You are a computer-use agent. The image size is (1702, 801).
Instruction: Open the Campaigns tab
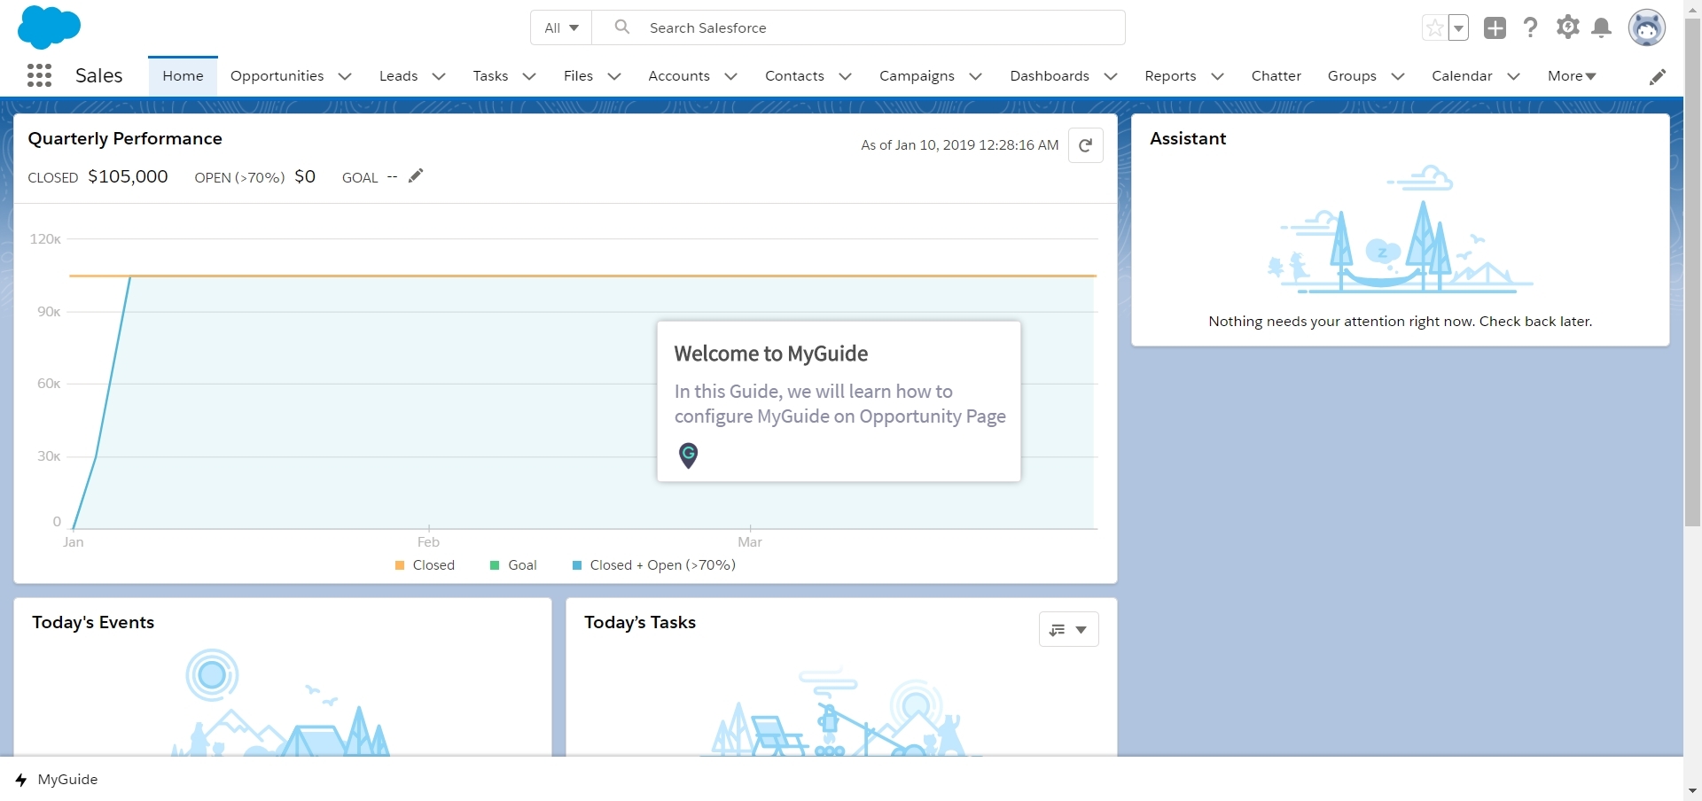(917, 76)
